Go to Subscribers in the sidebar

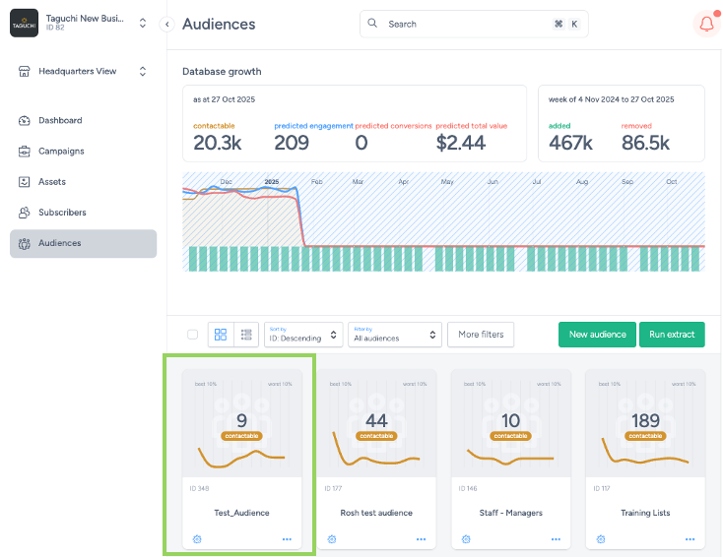point(62,213)
